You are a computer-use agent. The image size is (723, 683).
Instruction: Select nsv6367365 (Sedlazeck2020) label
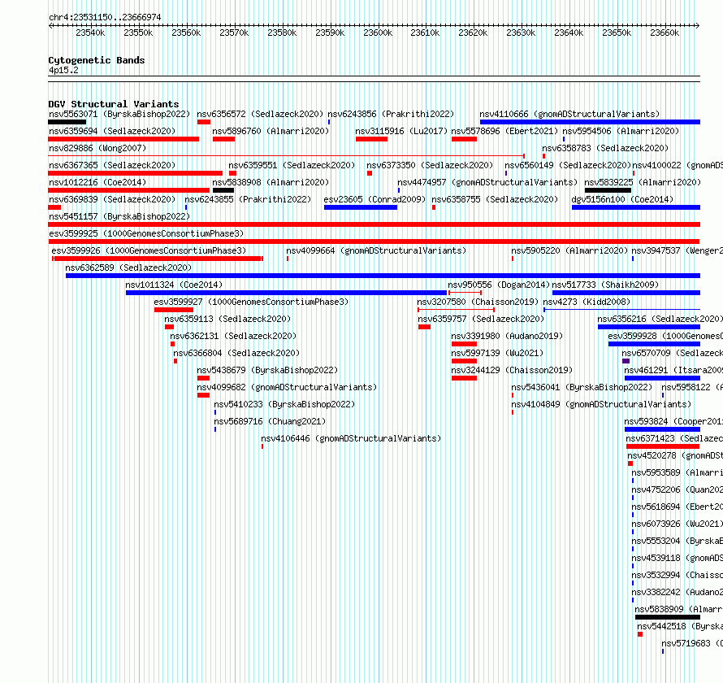click(112, 165)
